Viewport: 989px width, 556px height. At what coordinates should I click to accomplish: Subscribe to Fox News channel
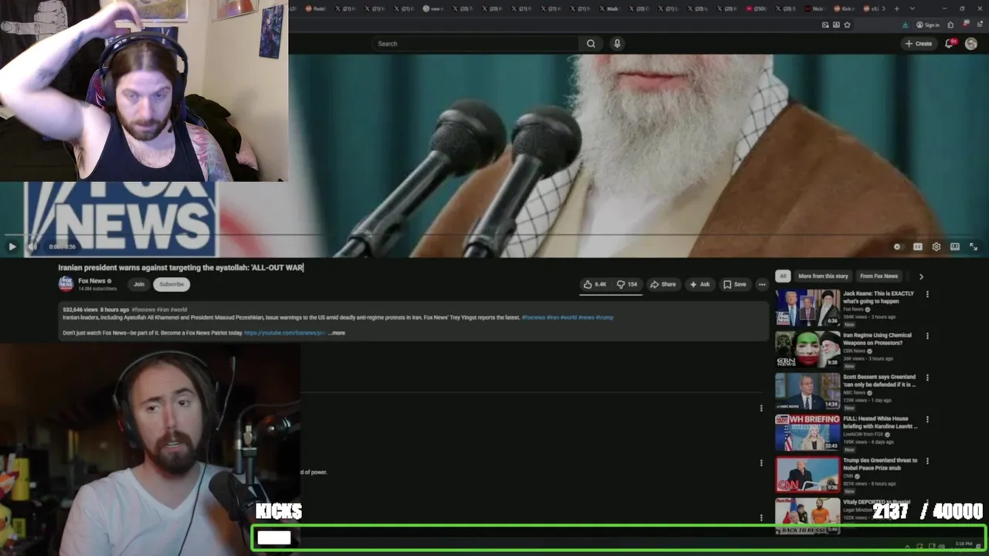(x=172, y=284)
